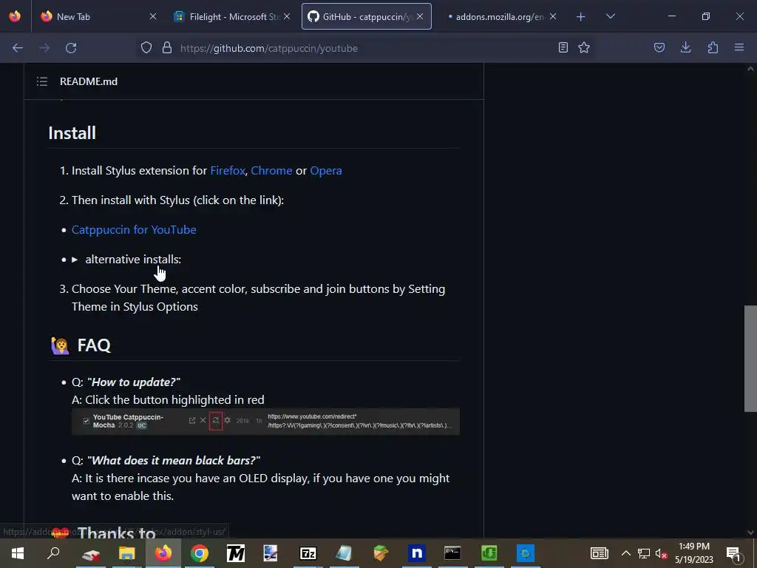Image resolution: width=757 pixels, height=568 pixels.
Task: Open the README outline menu icon
Action: tap(42, 81)
